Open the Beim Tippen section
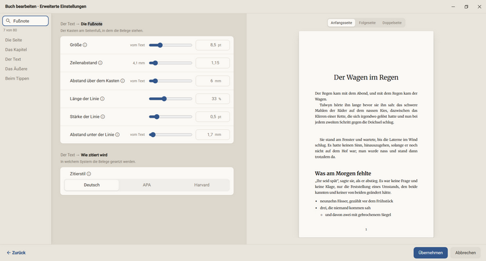 pyautogui.click(x=17, y=78)
